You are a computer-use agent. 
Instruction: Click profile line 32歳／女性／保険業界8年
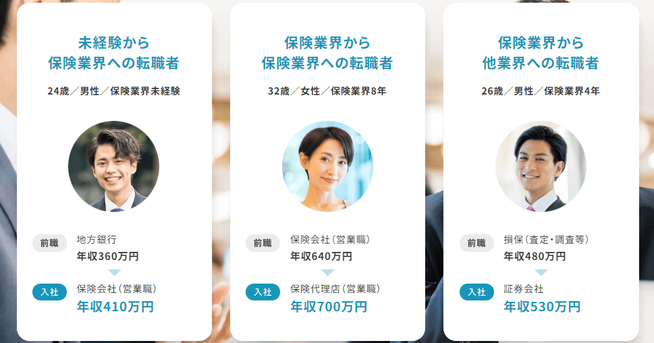[x=327, y=91]
